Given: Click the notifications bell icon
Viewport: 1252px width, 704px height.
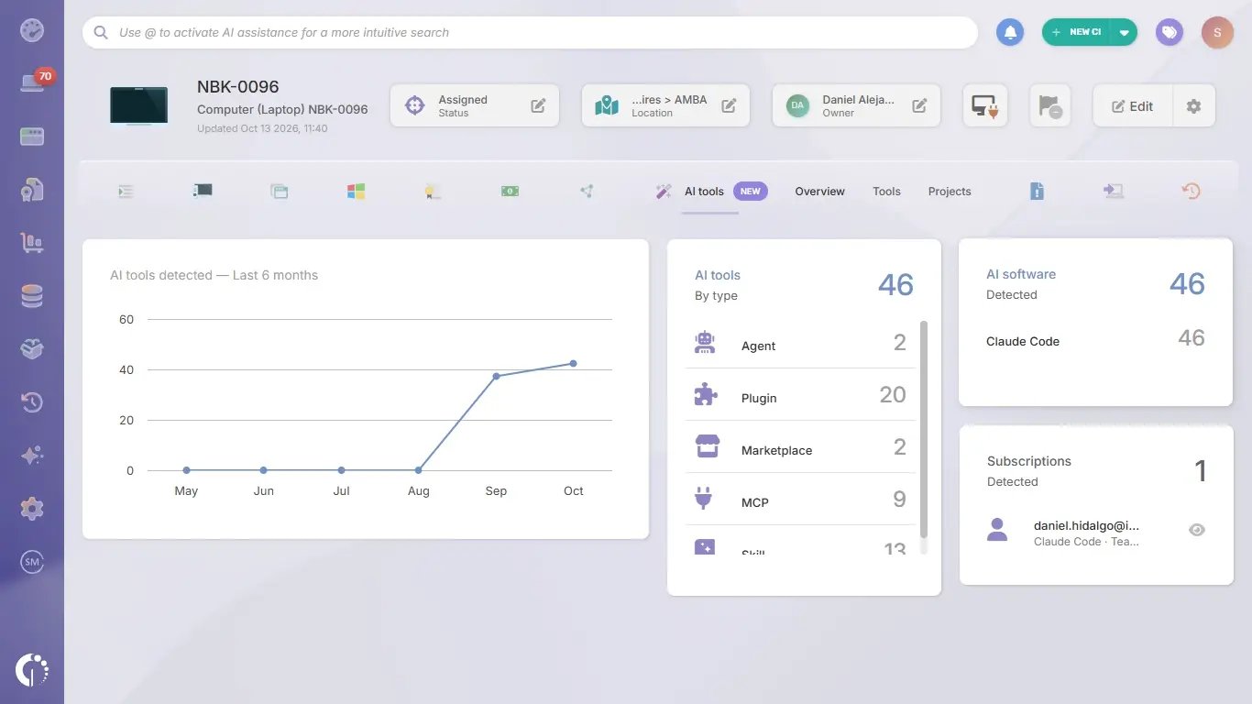Looking at the screenshot, I should pos(1010,32).
